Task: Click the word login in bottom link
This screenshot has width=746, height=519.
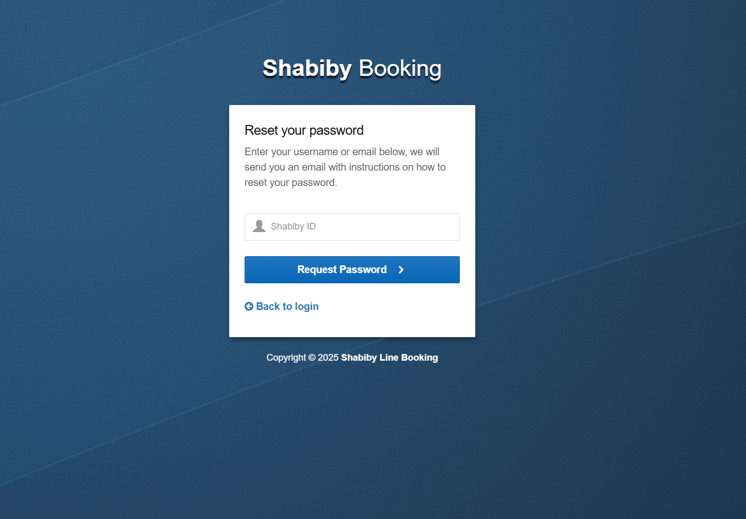Action: (x=307, y=306)
